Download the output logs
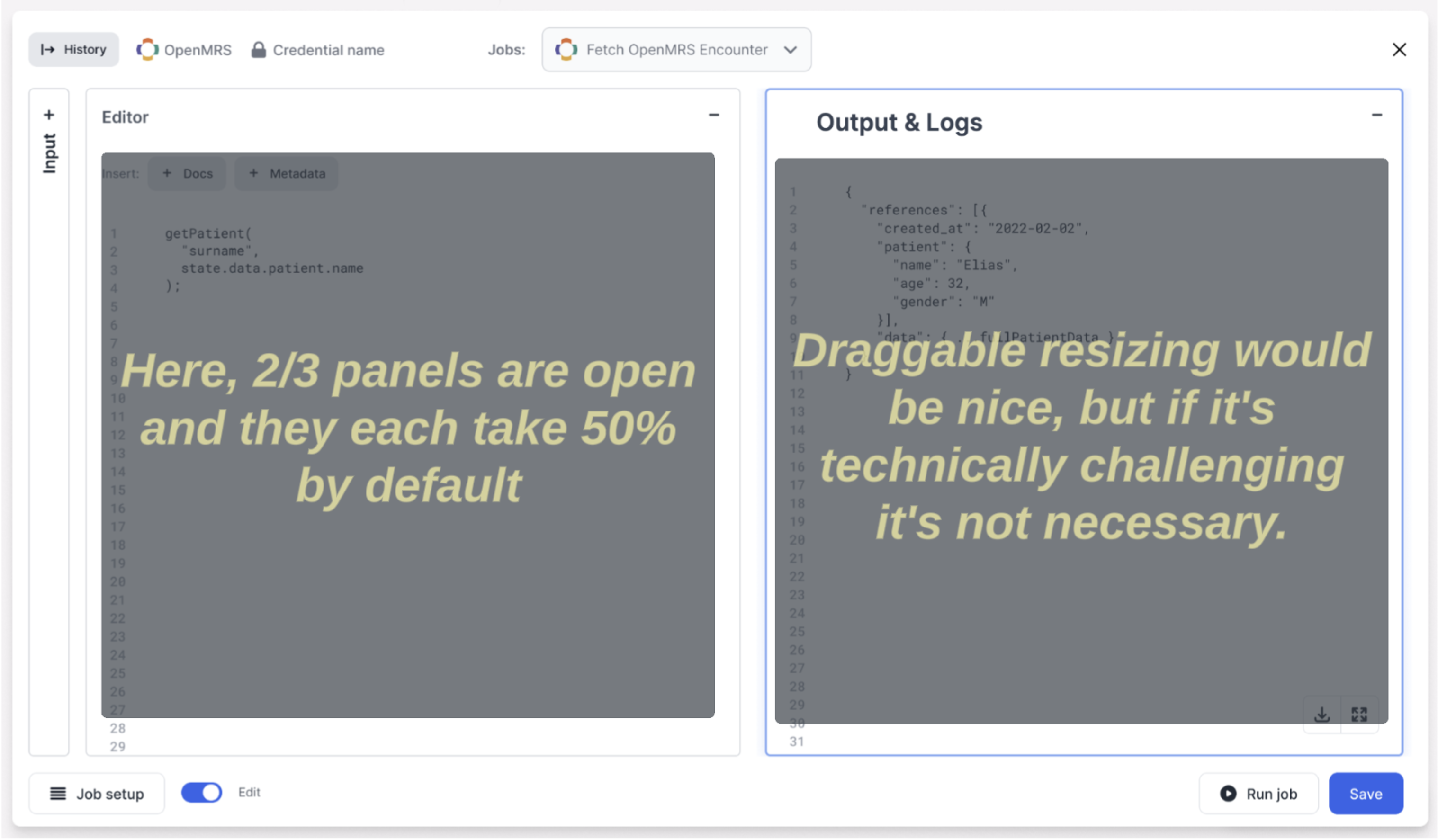Image resolution: width=1438 pixels, height=840 pixels. click(1323, 713)
